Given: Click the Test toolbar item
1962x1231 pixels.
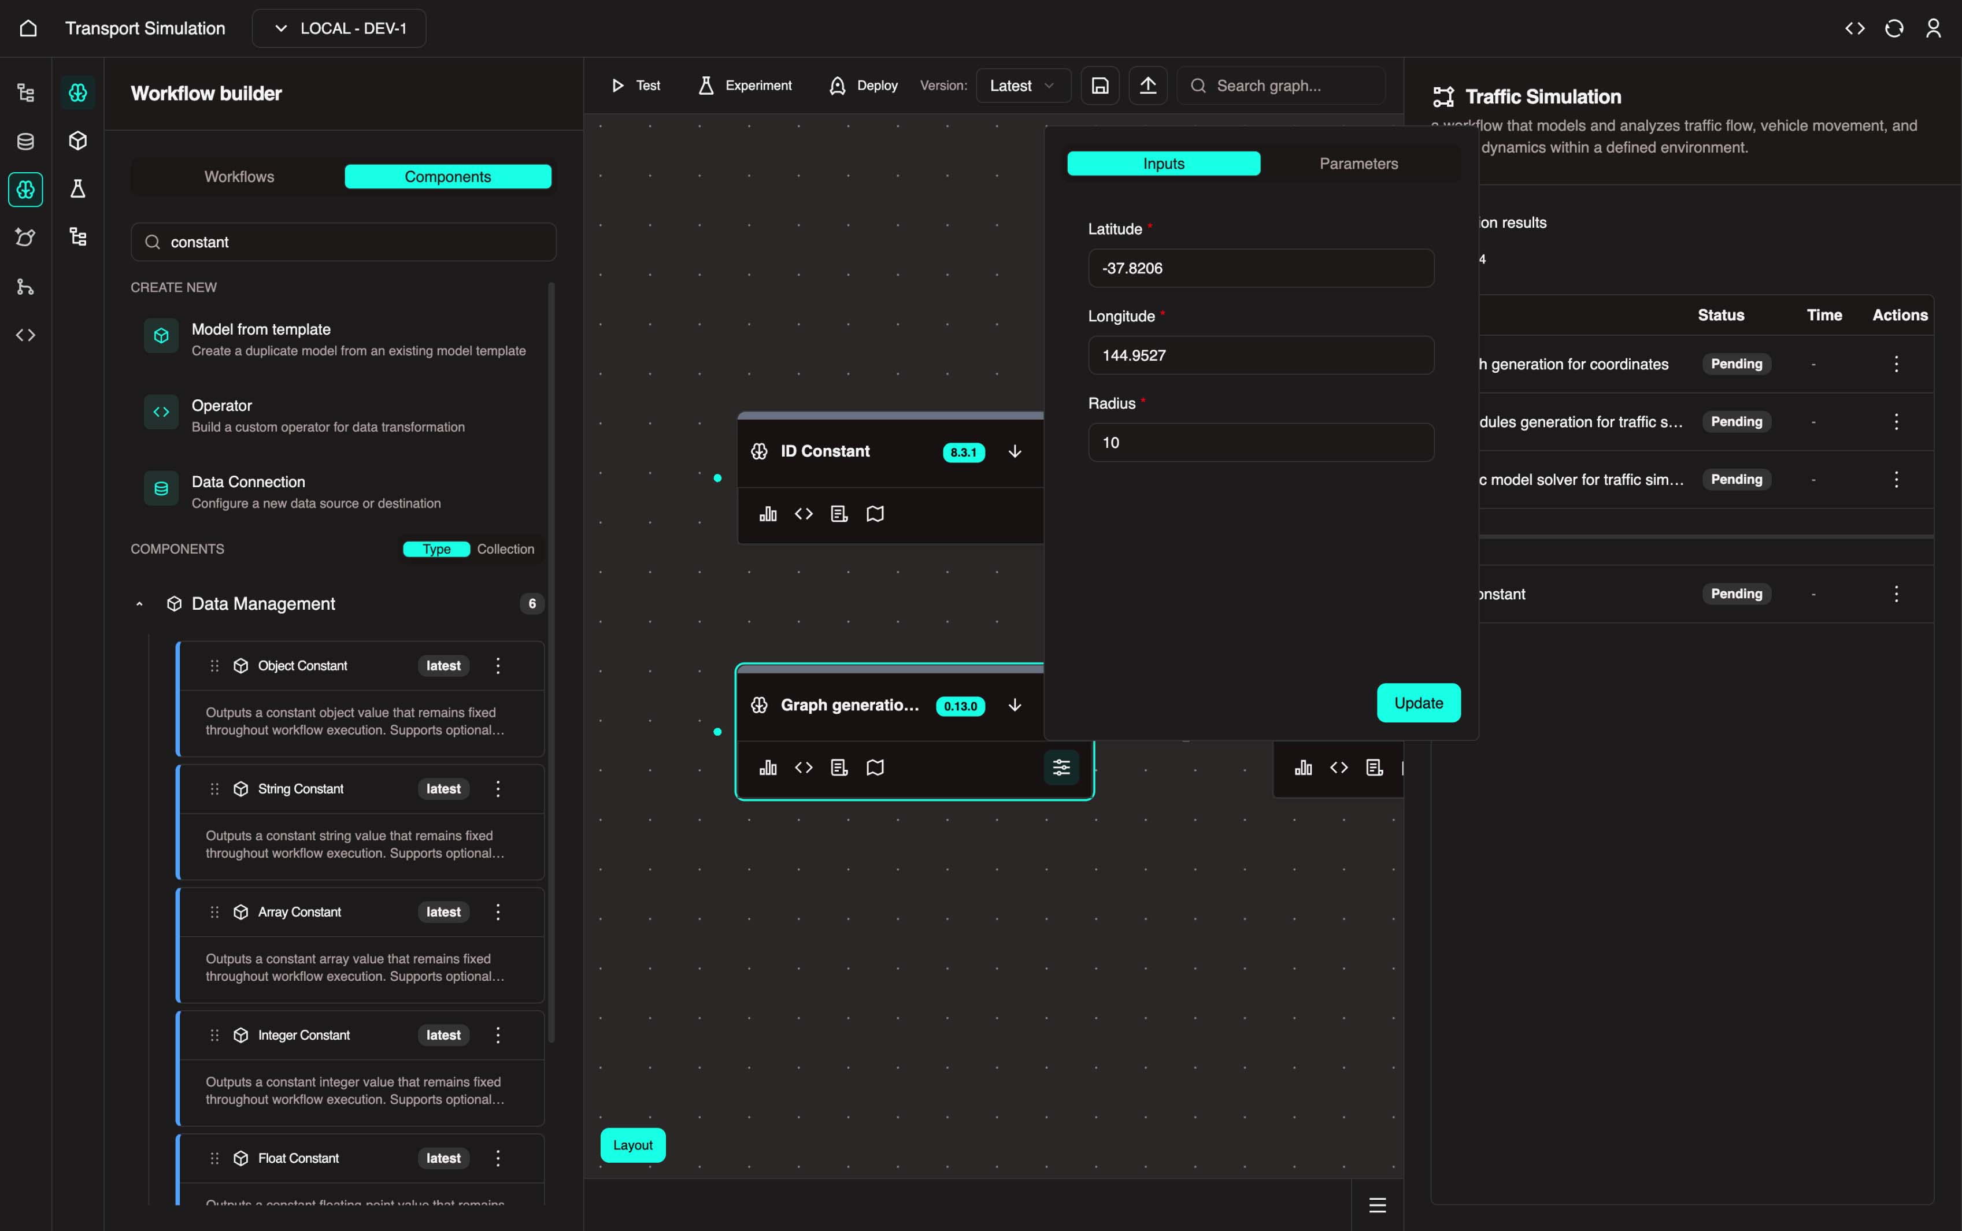Looking at the screenshot, I should point(636,86).
